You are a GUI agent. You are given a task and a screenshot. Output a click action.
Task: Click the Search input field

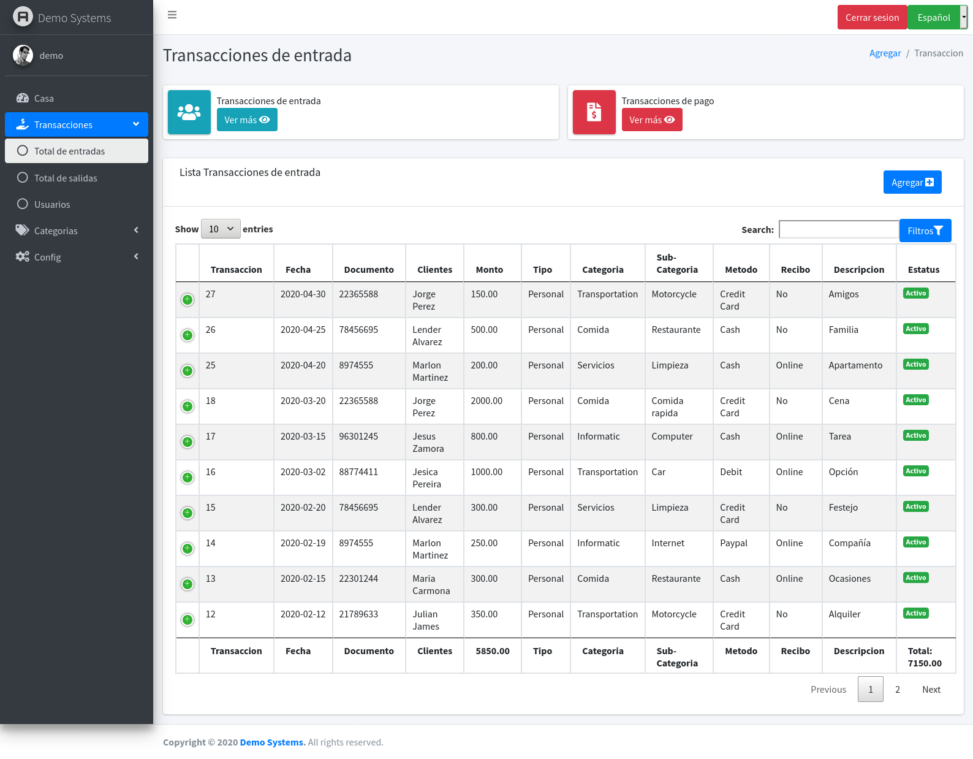tap(838, 230)
